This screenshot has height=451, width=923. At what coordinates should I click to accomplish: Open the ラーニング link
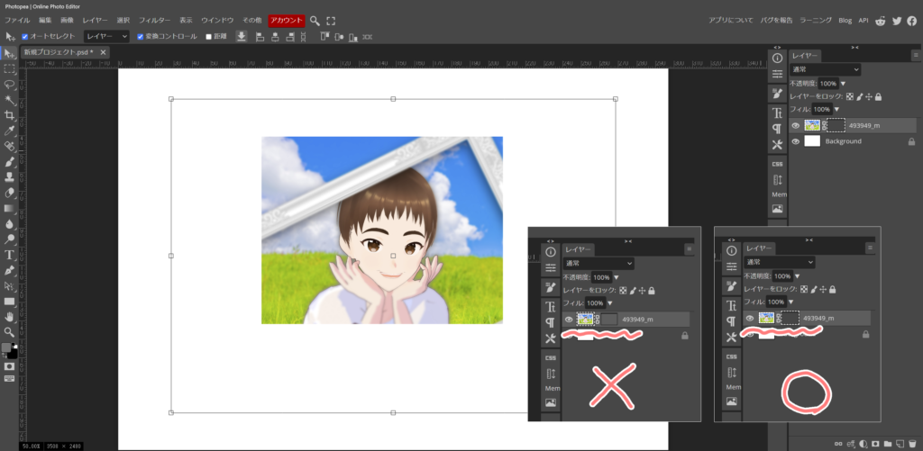pyautogui.click(x=815, y=20)
